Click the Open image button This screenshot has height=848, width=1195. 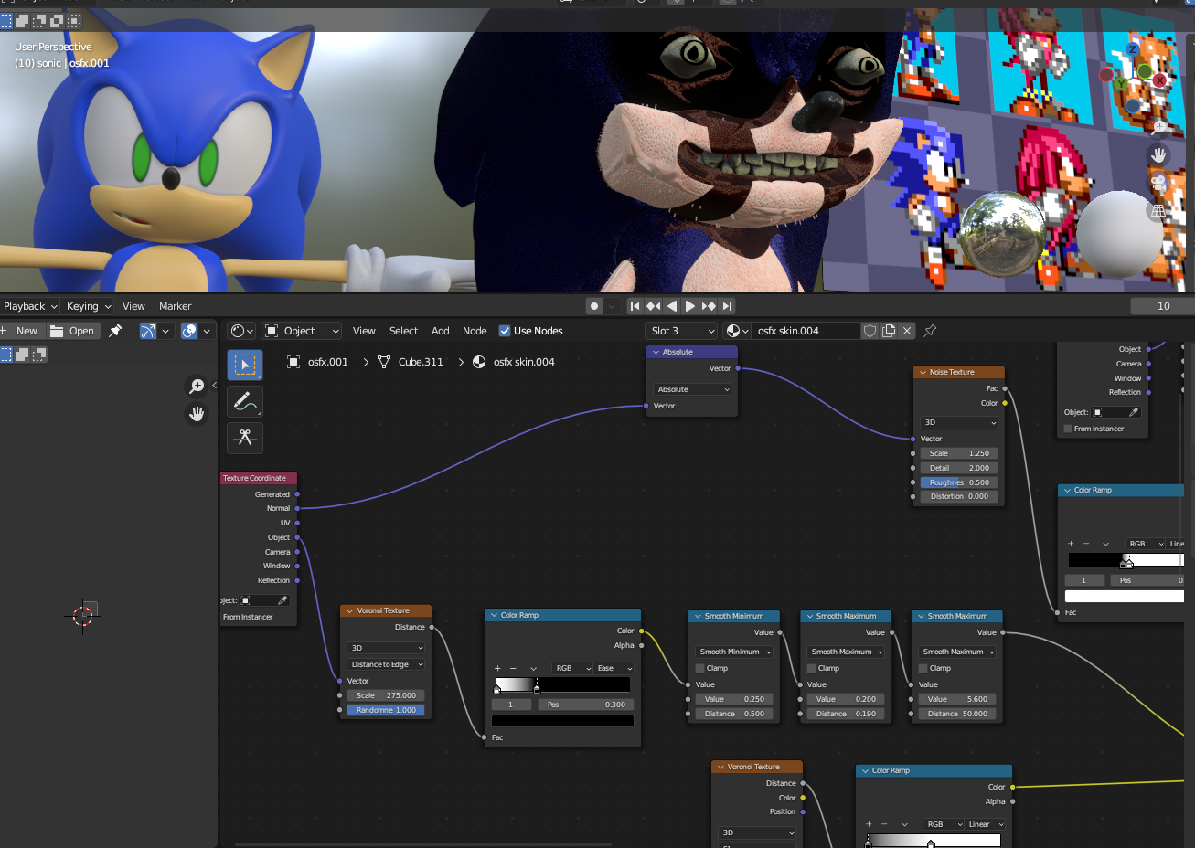pyautogui.click(x=73, y=331)
